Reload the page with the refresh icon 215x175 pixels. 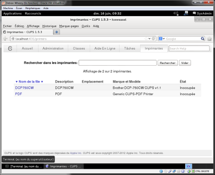pyautogui.click(x=153, y=38)
